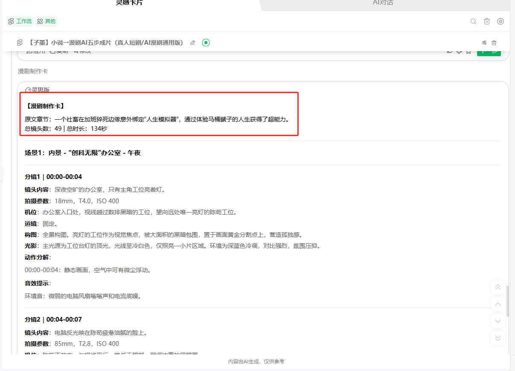The height and width of the screenshot is (371, 515).
Task: Go to next section with the single-down chevron
Action: (x=498, y=321)
